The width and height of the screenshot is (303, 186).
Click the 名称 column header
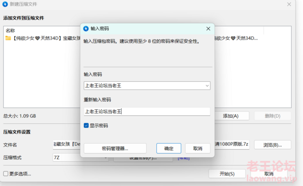[10, 30]
